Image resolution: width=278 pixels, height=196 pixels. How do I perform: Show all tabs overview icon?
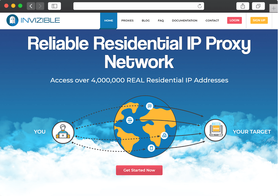pos(258,6)
